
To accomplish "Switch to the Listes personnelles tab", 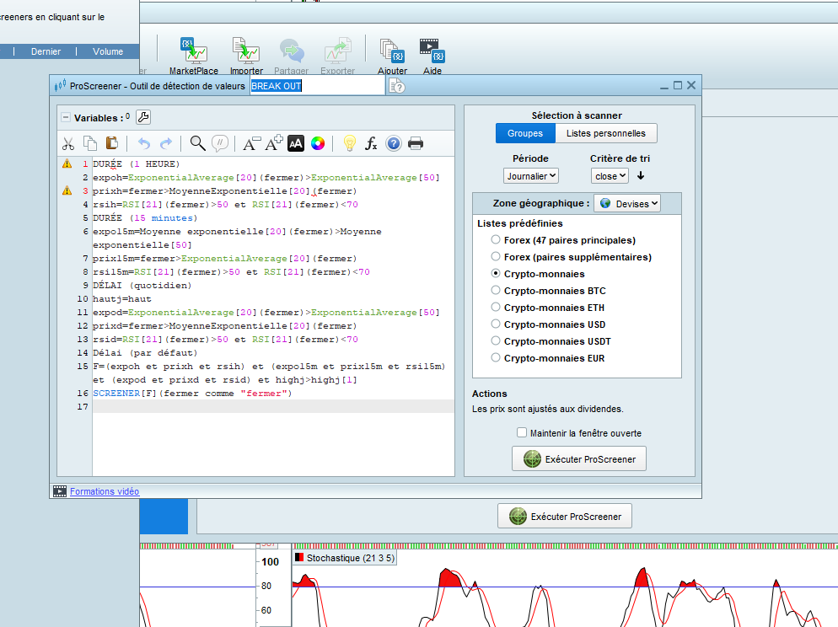I will click(605, 133).
